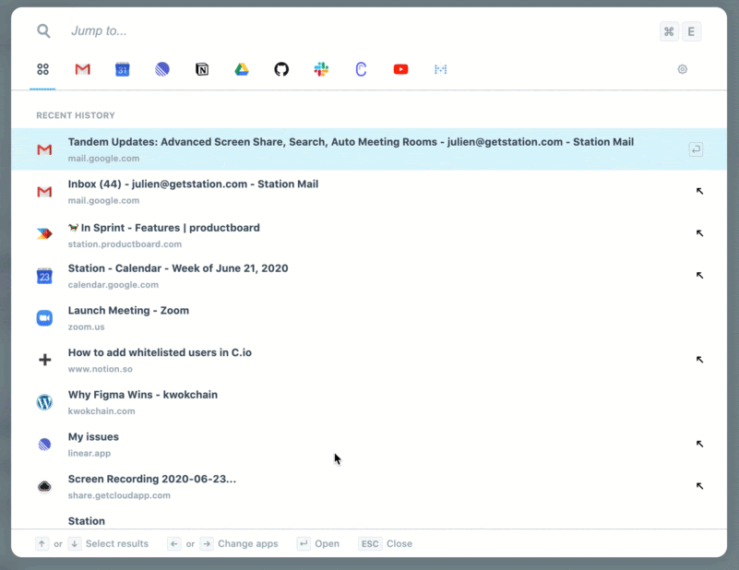Open Station Calendar Week of June 21 result
Image resolution: width=739 pixels, height=570 pixels.
pyautogui.click(x=369, y=276)
